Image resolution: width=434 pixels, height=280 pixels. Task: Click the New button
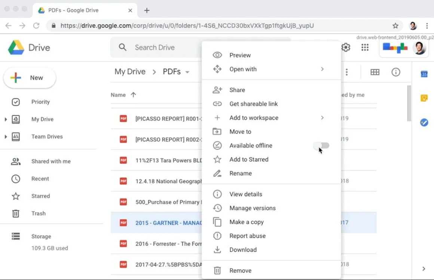pos(30,78)
